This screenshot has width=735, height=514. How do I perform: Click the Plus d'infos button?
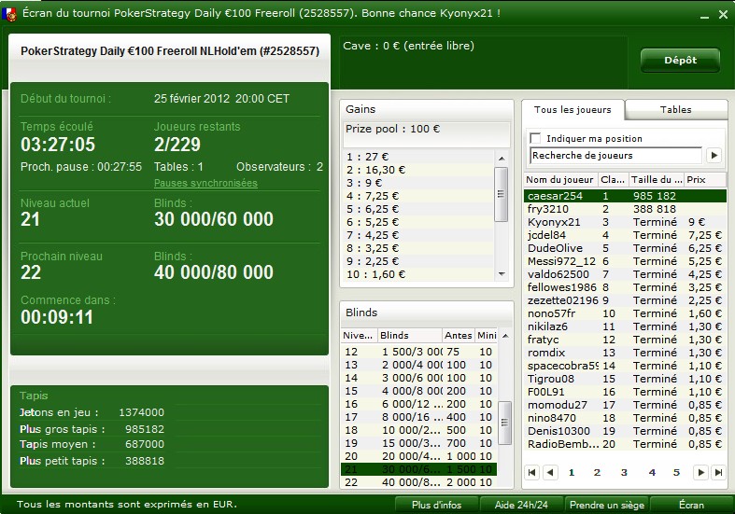(436, 505)
